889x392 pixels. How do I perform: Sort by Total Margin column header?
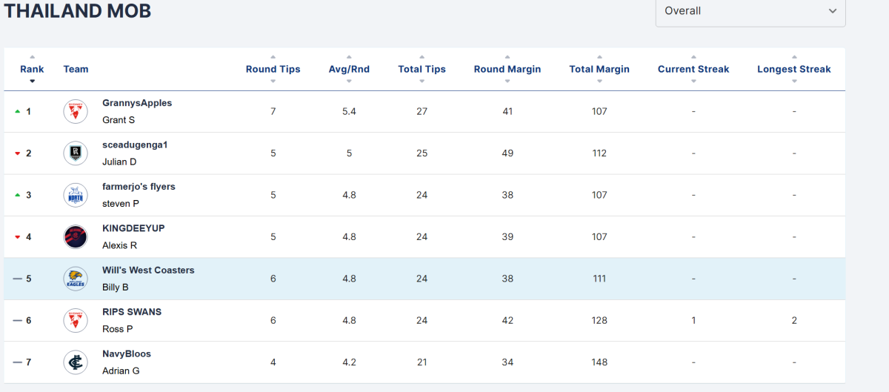599,69
